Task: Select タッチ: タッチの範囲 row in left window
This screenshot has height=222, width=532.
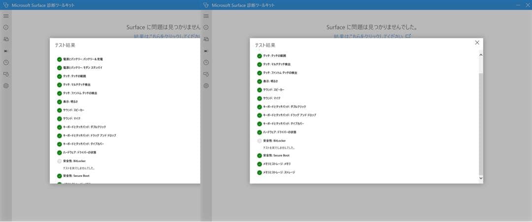Action: [x=74, y=76]
